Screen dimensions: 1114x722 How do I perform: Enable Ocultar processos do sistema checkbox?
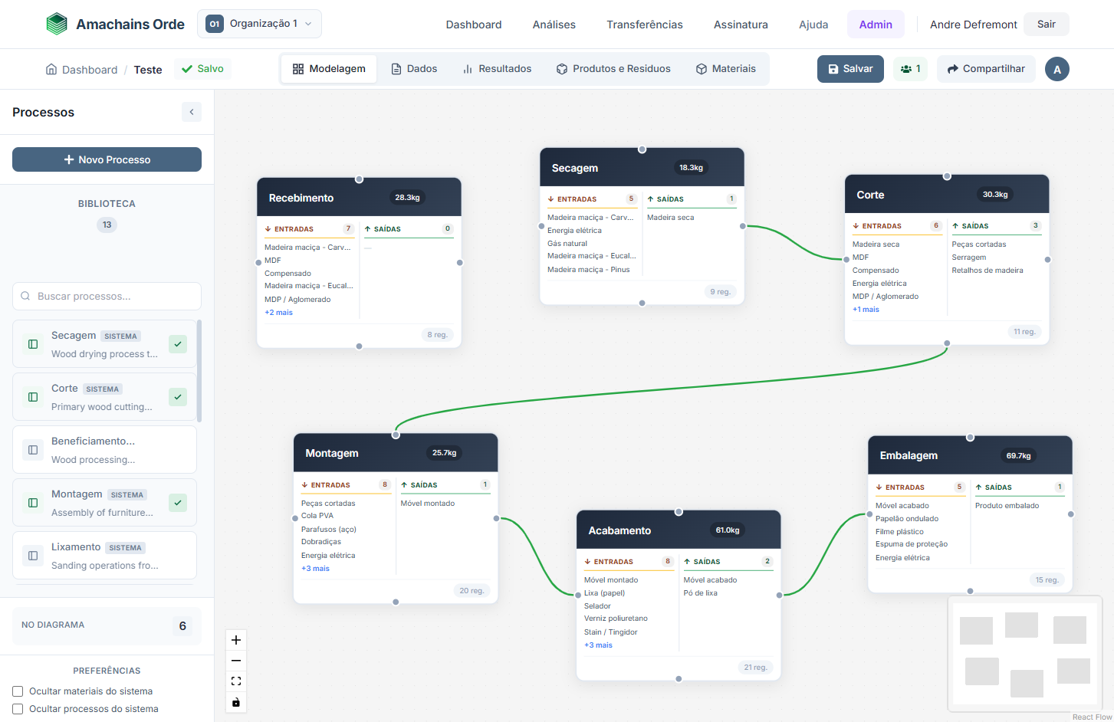[x=18, y=709]
